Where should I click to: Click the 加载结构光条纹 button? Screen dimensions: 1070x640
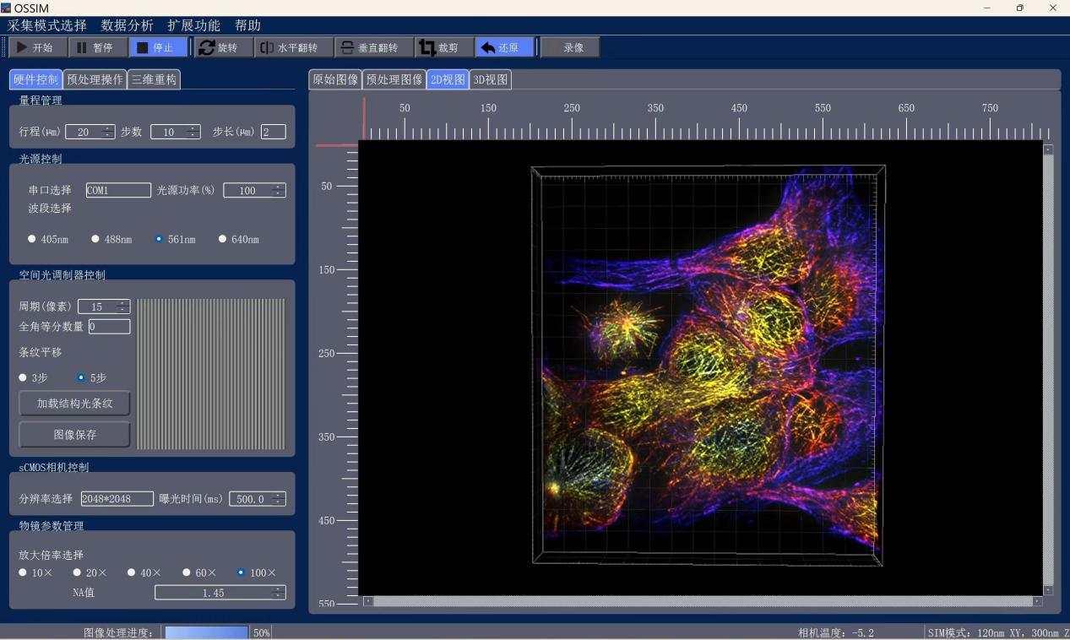[74, 403]
